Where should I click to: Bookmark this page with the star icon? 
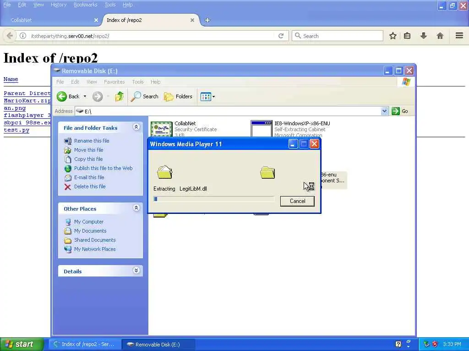(393, 36)
